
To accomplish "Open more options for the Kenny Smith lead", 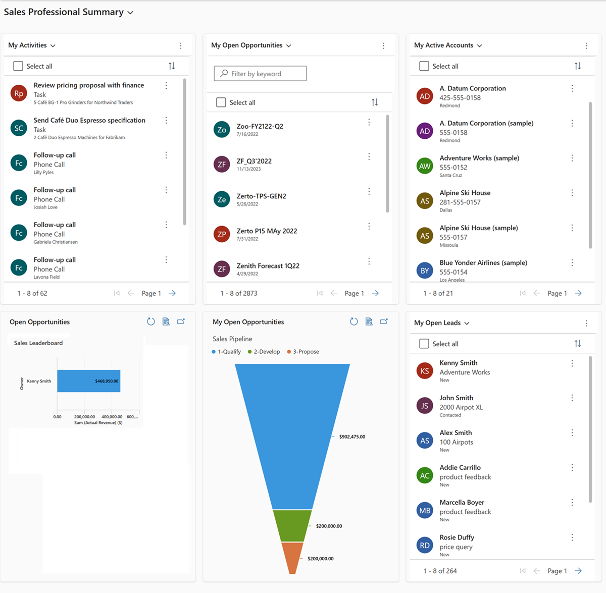I will click(572, 363).
